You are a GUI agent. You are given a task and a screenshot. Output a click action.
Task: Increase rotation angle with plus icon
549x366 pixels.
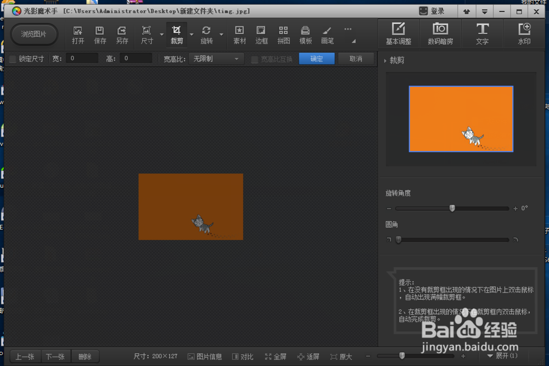(x=516, y=209)
